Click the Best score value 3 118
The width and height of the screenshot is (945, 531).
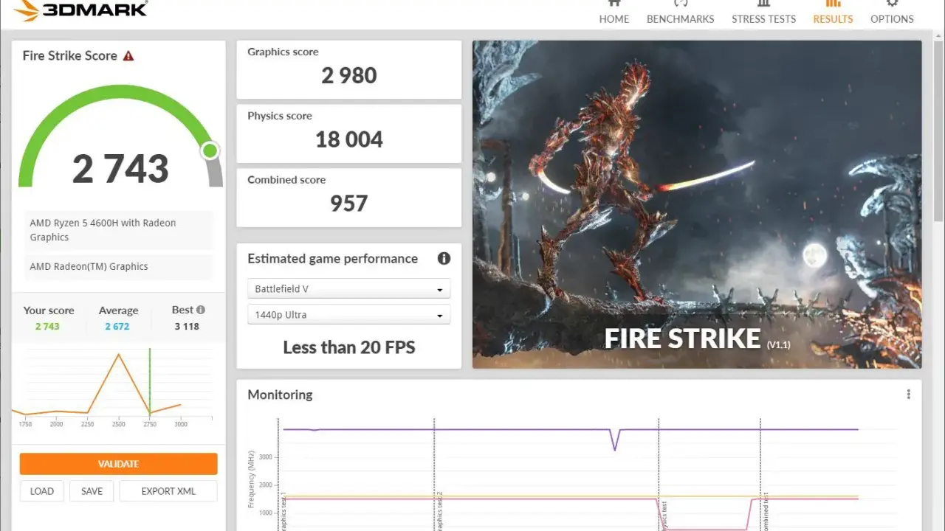187,326
